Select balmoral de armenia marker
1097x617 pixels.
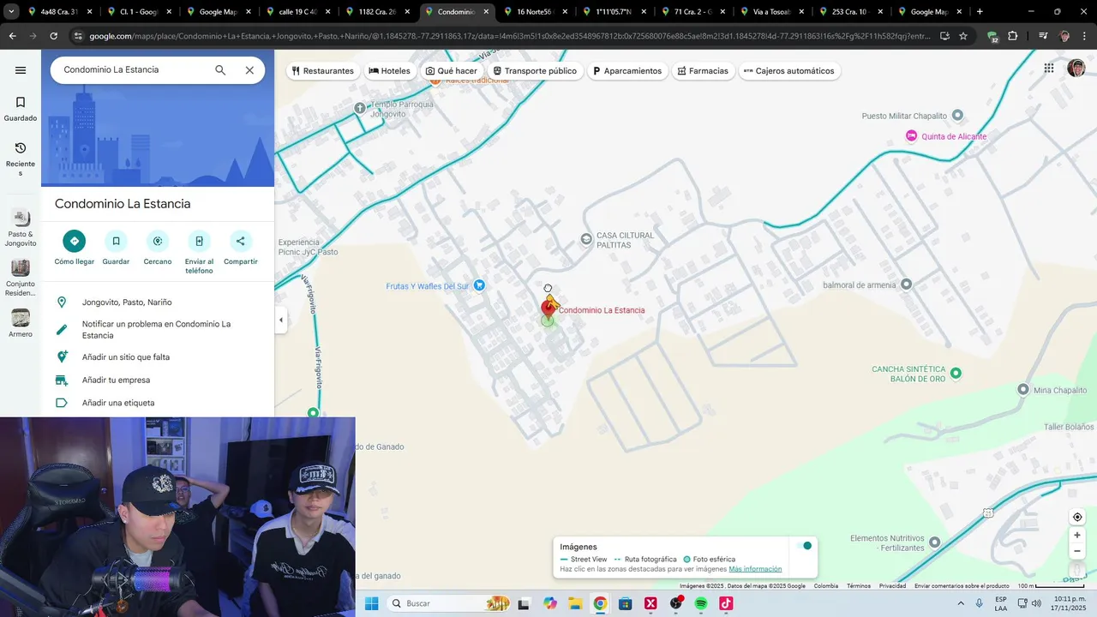pos(907,285)
